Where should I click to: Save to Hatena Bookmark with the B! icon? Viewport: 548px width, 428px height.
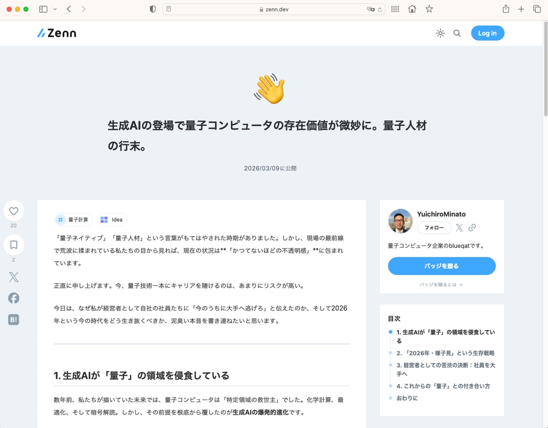pos(14,319)
